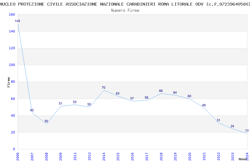
Task: Click the year 2022 on the x-axis
Action: [219, 157]
